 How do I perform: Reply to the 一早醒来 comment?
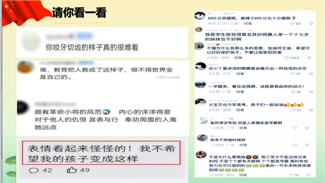pos(240,92)
